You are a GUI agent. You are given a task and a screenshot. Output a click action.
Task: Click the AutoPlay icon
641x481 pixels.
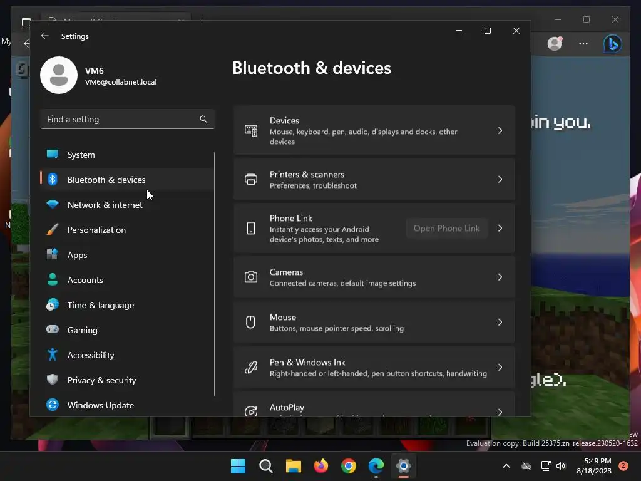coord(251,411)
